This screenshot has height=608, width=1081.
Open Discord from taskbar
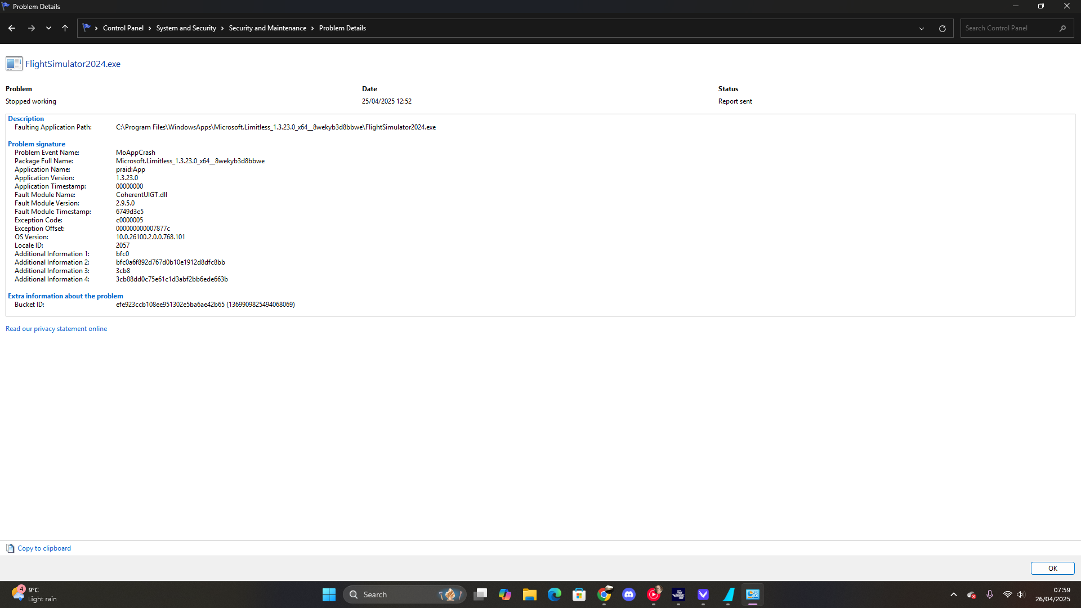629,594
